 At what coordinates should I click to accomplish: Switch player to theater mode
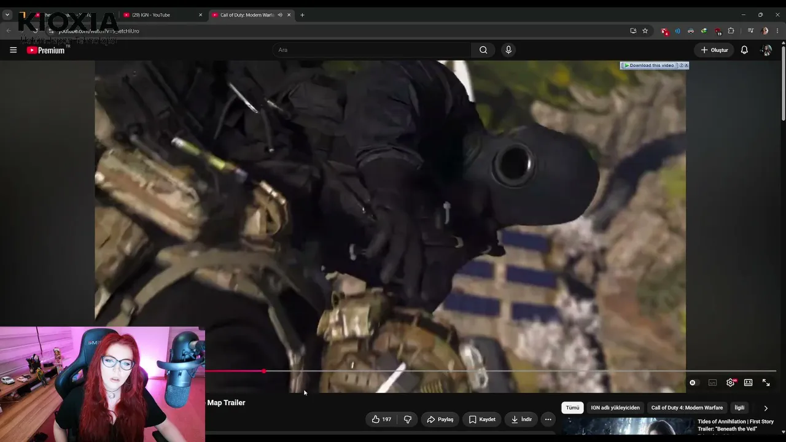[x=748, y=382]
